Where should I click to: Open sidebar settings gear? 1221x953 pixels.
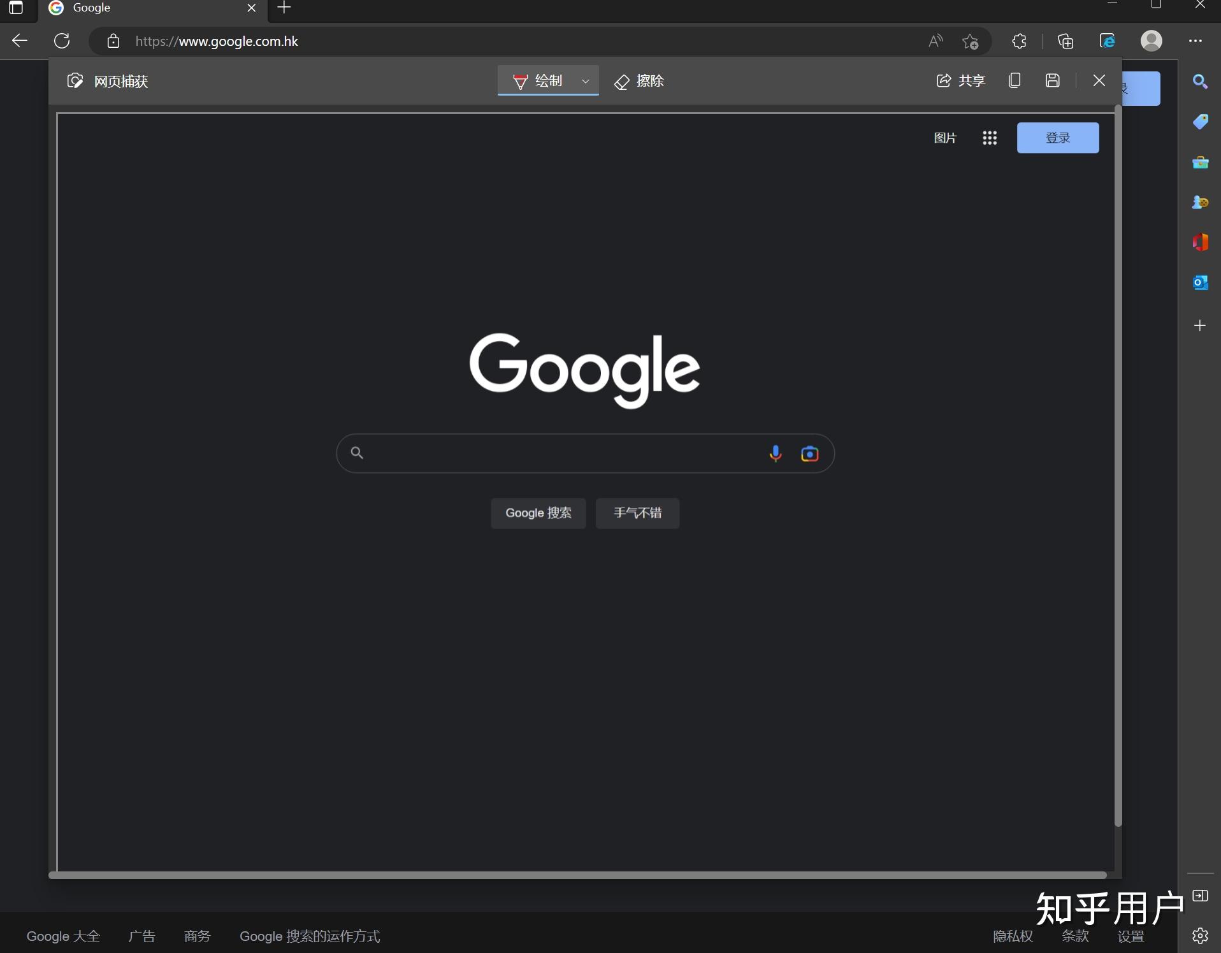[x=1200, y=936]
